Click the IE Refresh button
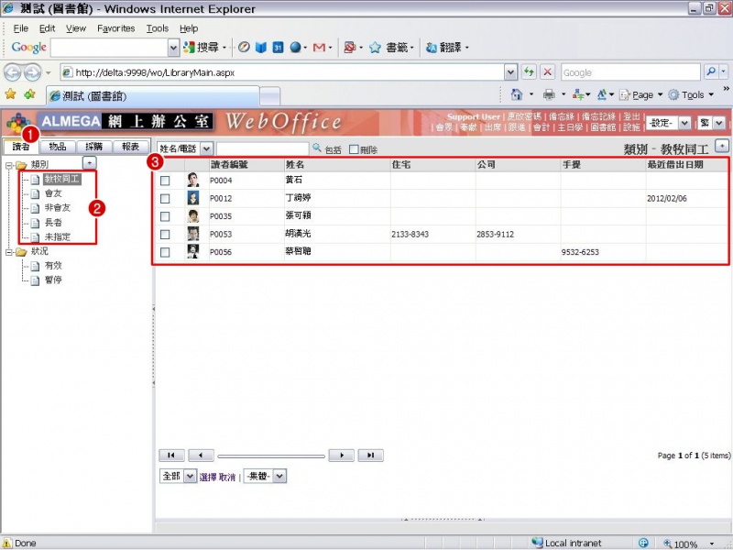 tap(529, 72)
